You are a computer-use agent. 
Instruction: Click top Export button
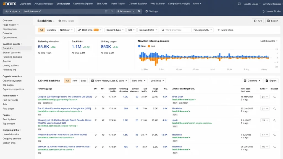point(273,21)
